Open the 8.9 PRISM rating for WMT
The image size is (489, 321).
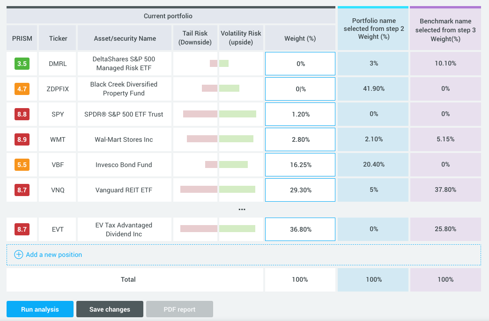tap(22, 139)
